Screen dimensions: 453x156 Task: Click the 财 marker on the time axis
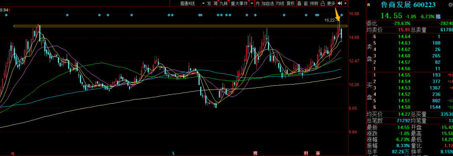(x=306, y=153)
